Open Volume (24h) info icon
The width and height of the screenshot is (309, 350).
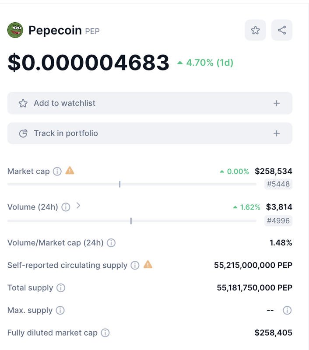pos(66,207)
